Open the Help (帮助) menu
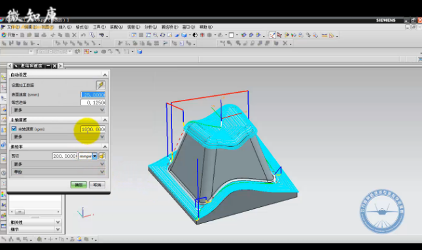 pos(206,27)
